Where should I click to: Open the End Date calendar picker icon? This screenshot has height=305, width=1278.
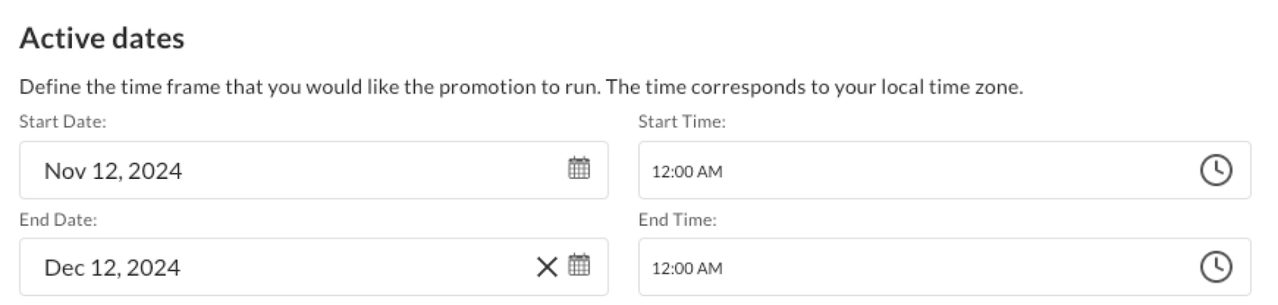[579, 265]
